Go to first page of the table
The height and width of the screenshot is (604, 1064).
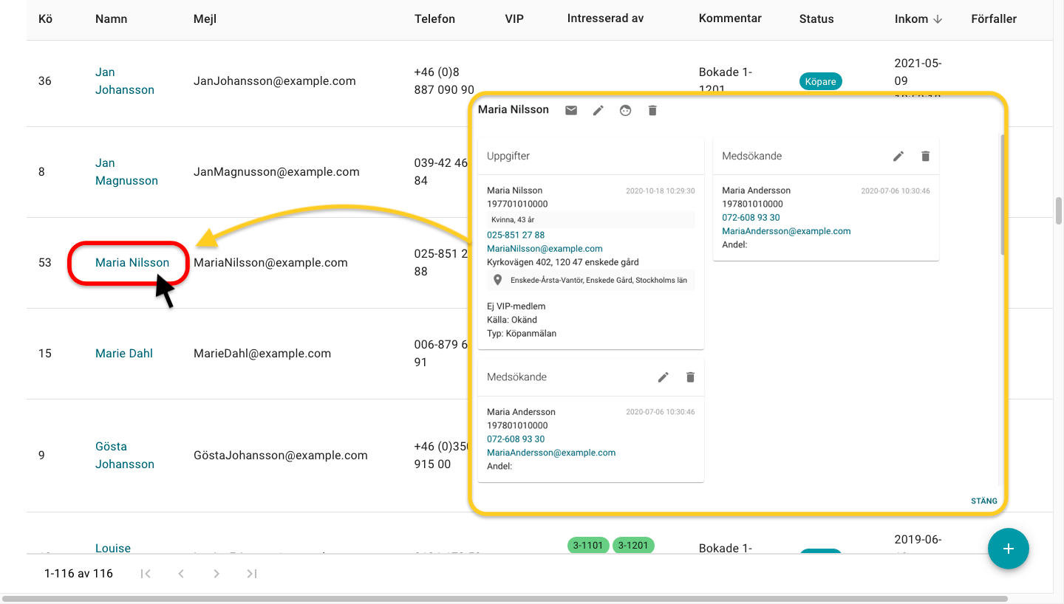tap(146, 574)
